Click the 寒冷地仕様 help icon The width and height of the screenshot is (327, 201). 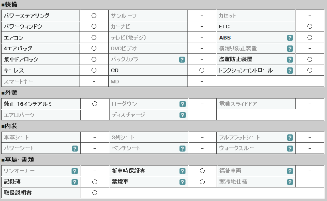point(290,182)
